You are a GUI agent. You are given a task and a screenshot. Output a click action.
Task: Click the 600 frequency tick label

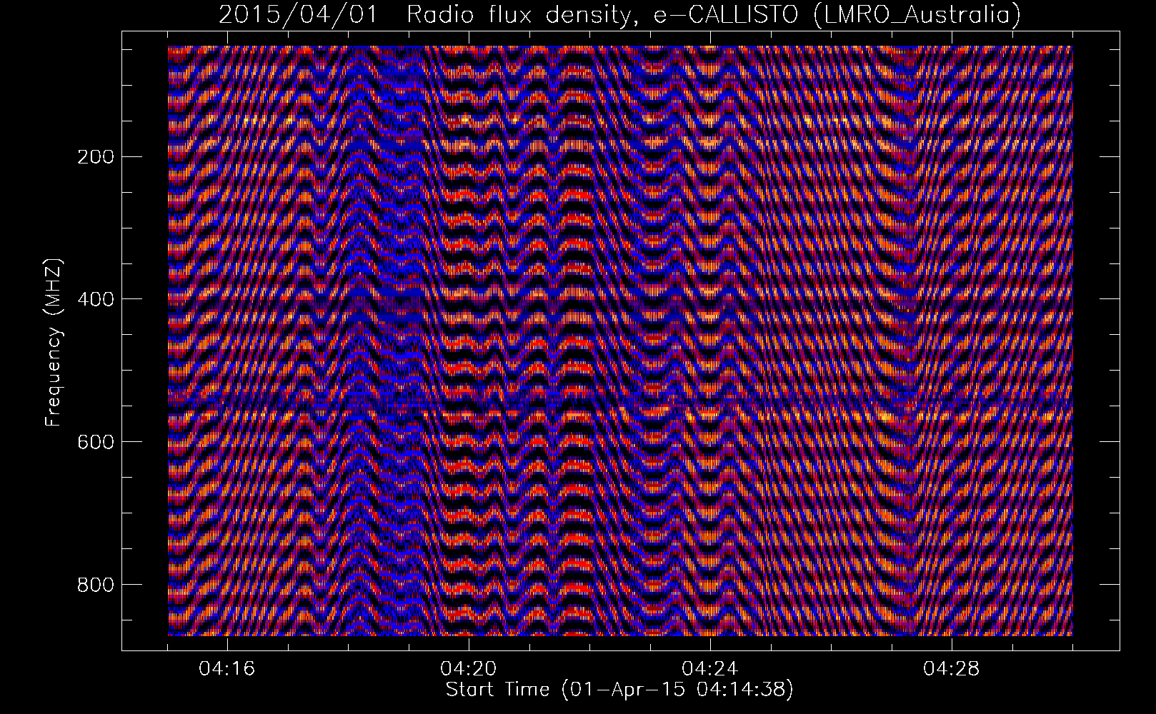click(95, 441)
